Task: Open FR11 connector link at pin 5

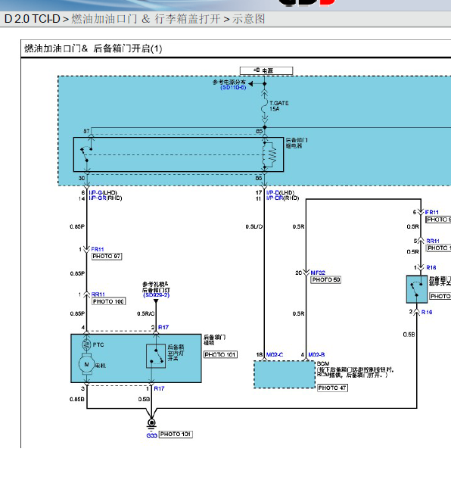Action: [431, 212]
